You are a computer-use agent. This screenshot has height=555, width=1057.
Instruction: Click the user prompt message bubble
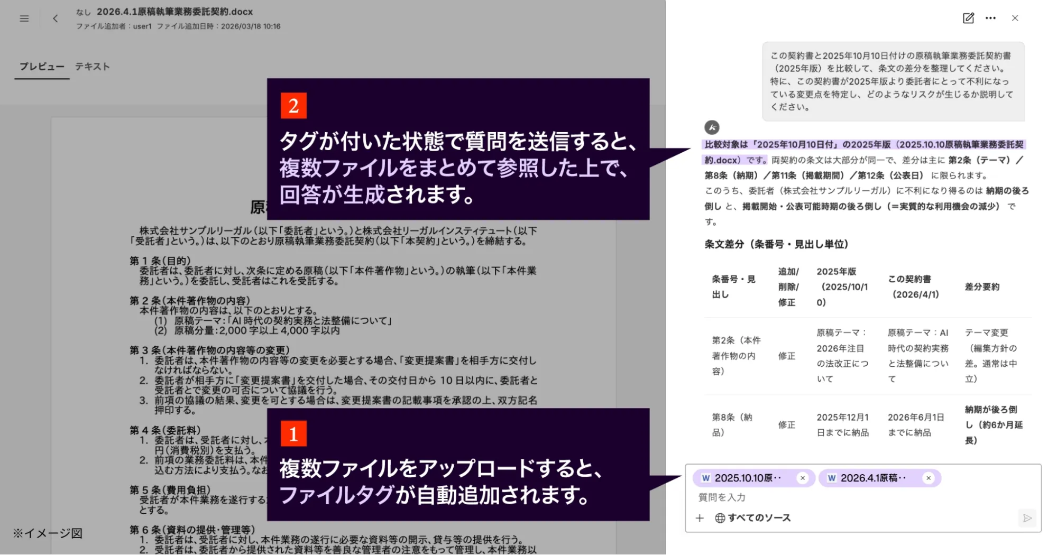pyautogui.click(x=893, y=81)
